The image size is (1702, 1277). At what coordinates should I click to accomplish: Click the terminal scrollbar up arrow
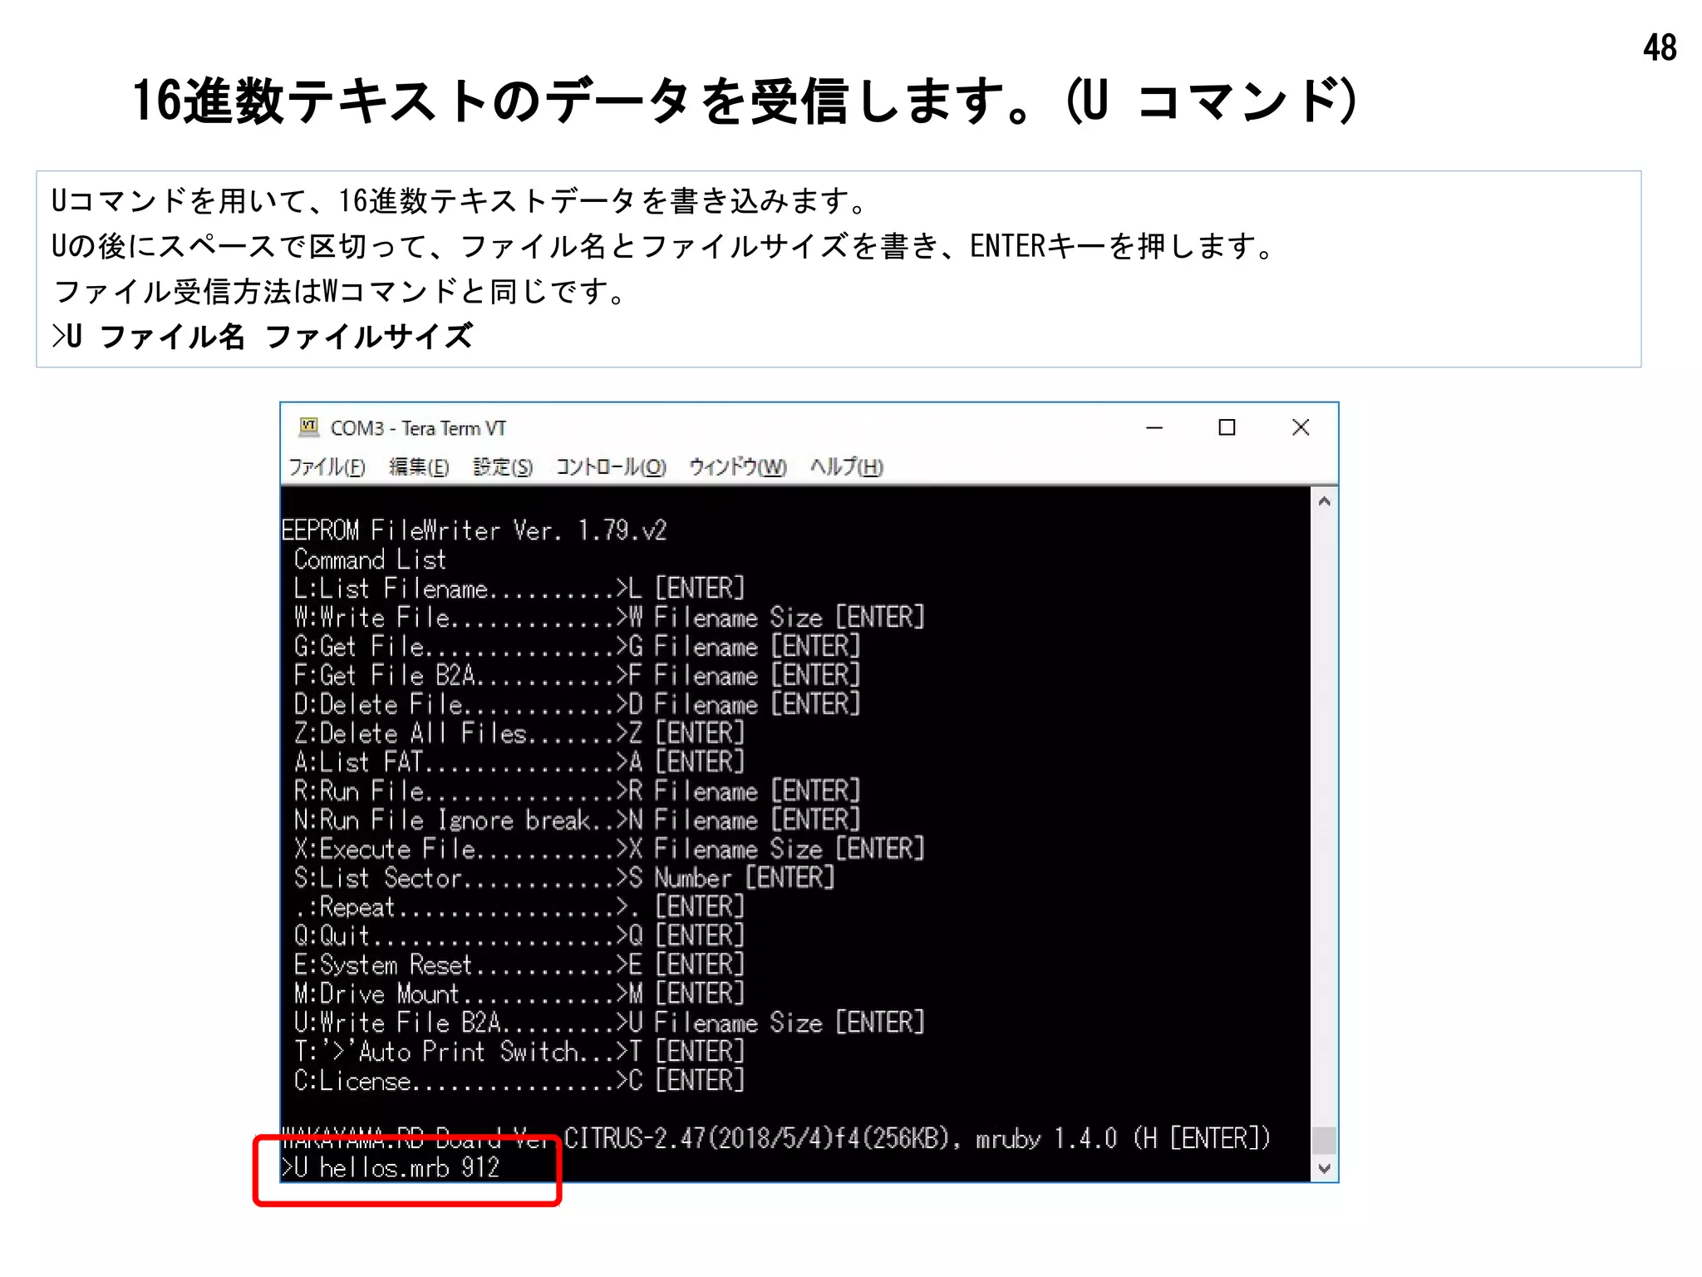1325,501
